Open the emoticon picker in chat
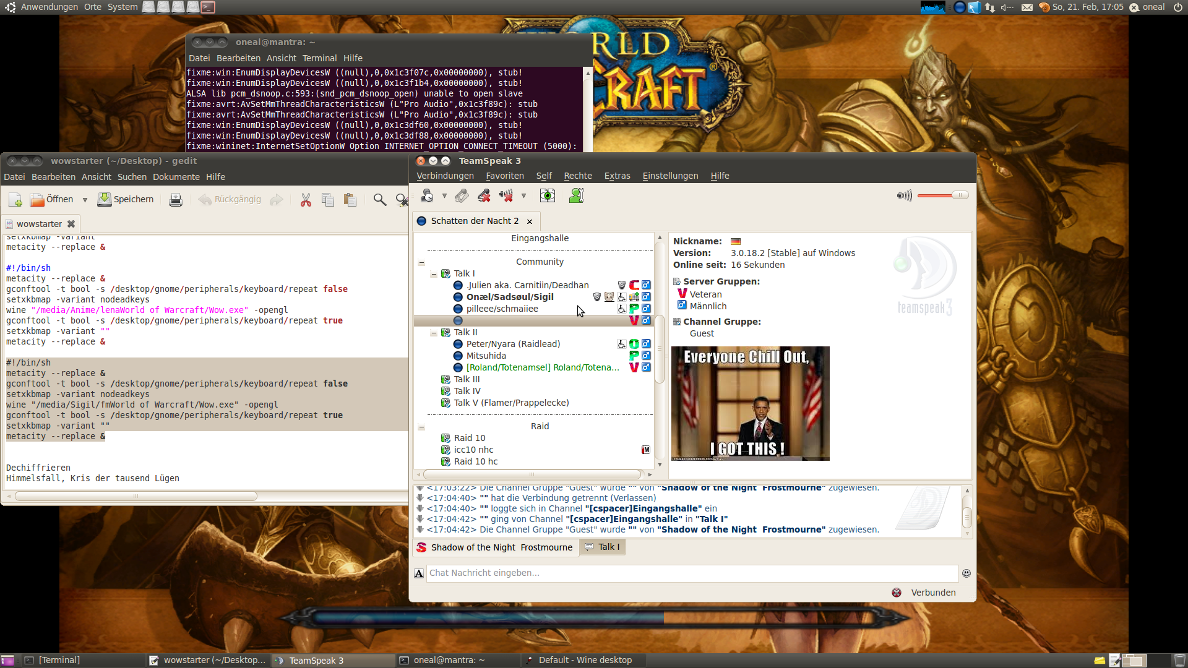Viewport: 1188px width, 668px height. click(x=966, y=573)
